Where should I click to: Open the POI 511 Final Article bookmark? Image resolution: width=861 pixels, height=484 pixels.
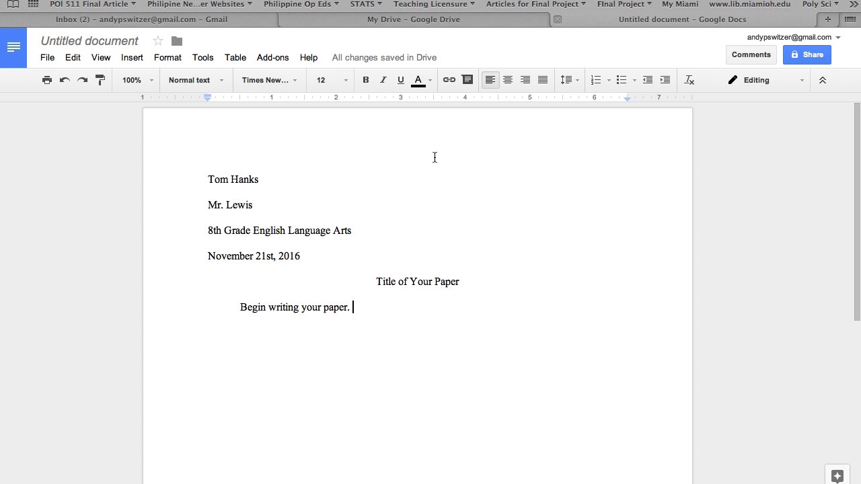pos(93,4)
